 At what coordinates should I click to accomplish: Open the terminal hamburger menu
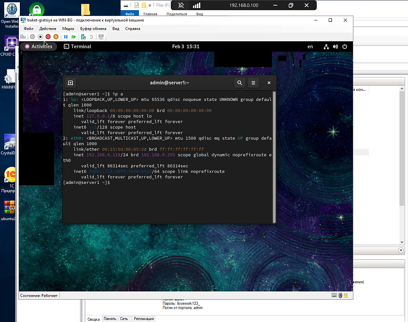(253, 83)
